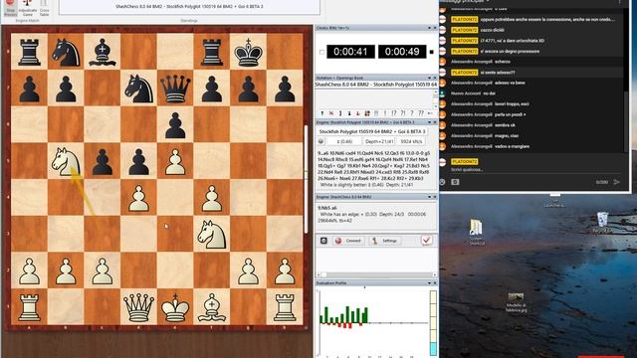Click the '!' good move annotation
The height and width of the screenshot is (358, 637).
(385, 113)
